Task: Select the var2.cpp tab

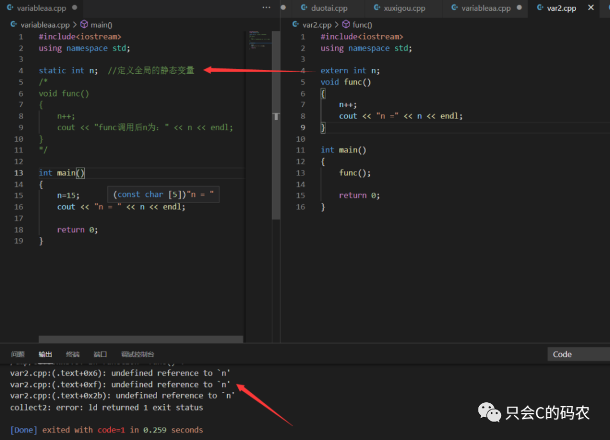Action: pyautogui.click(x=561, y=8)
